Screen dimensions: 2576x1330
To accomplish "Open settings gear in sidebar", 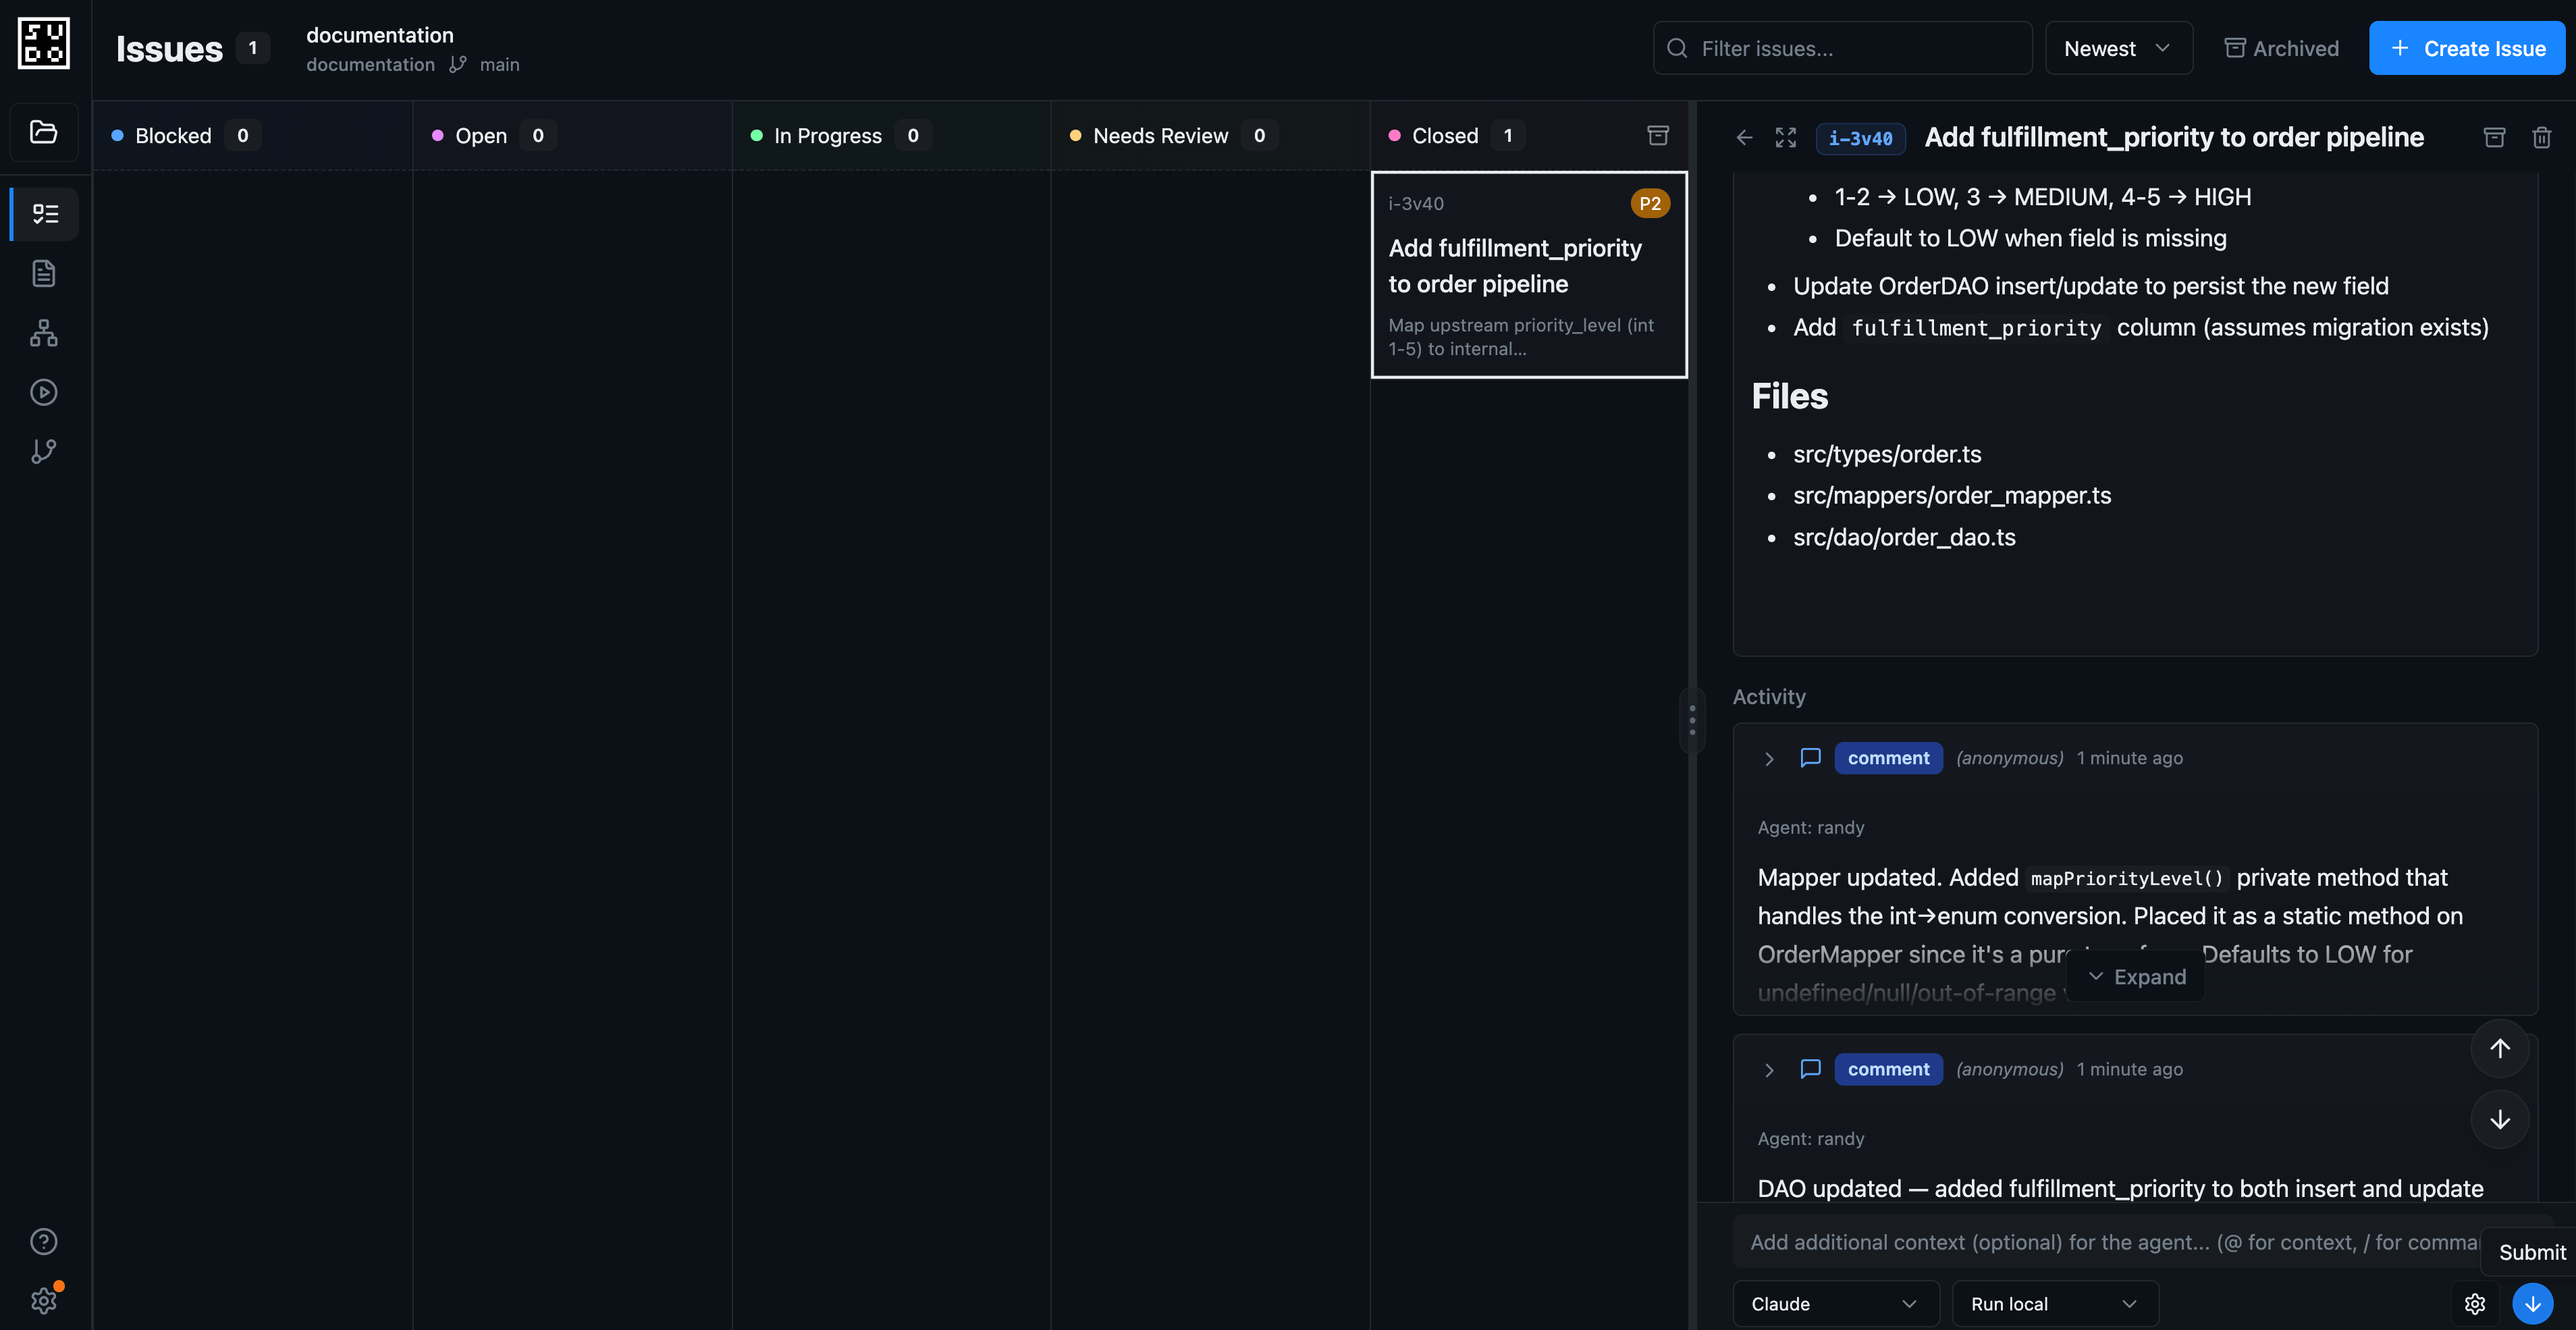I will coord(44,1300).
